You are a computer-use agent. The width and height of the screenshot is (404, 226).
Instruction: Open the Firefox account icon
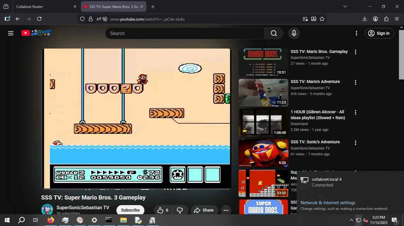[x=376, y=19]
